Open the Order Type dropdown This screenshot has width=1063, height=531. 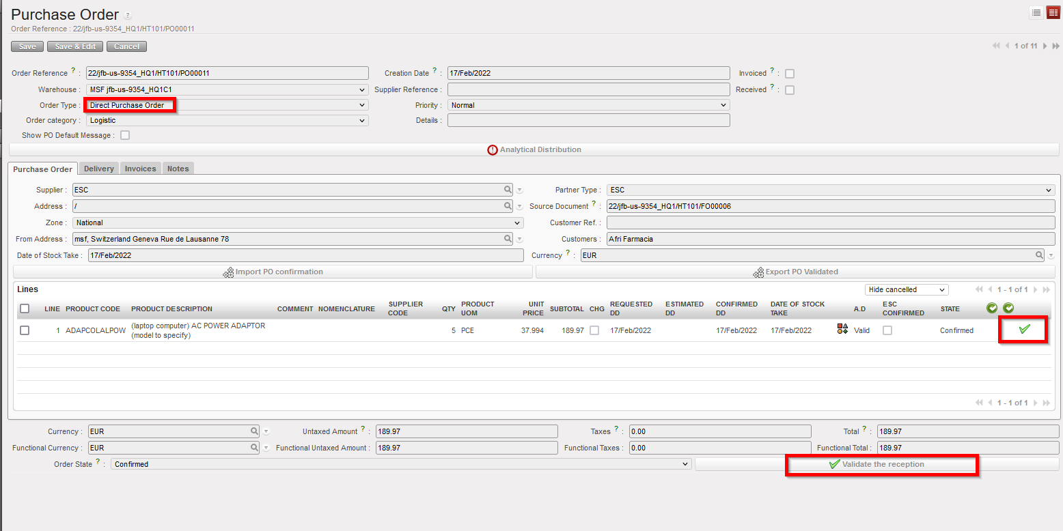pos(227,105)
